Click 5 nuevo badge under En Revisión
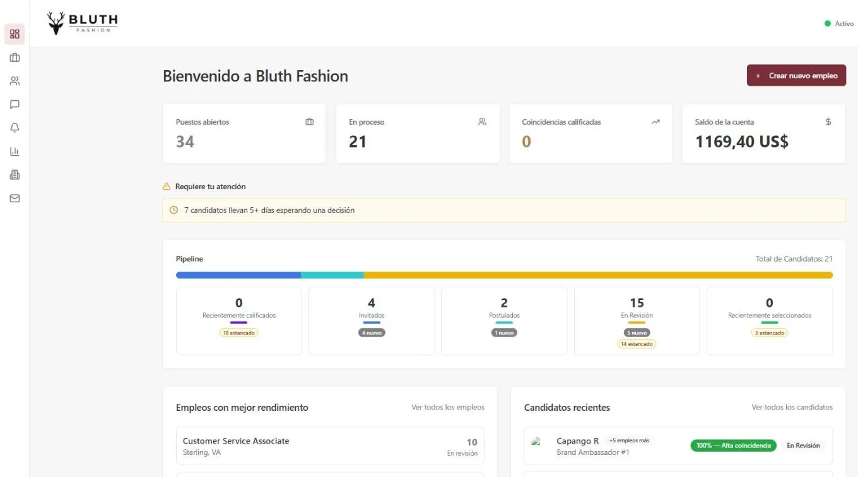 (637, 333)
